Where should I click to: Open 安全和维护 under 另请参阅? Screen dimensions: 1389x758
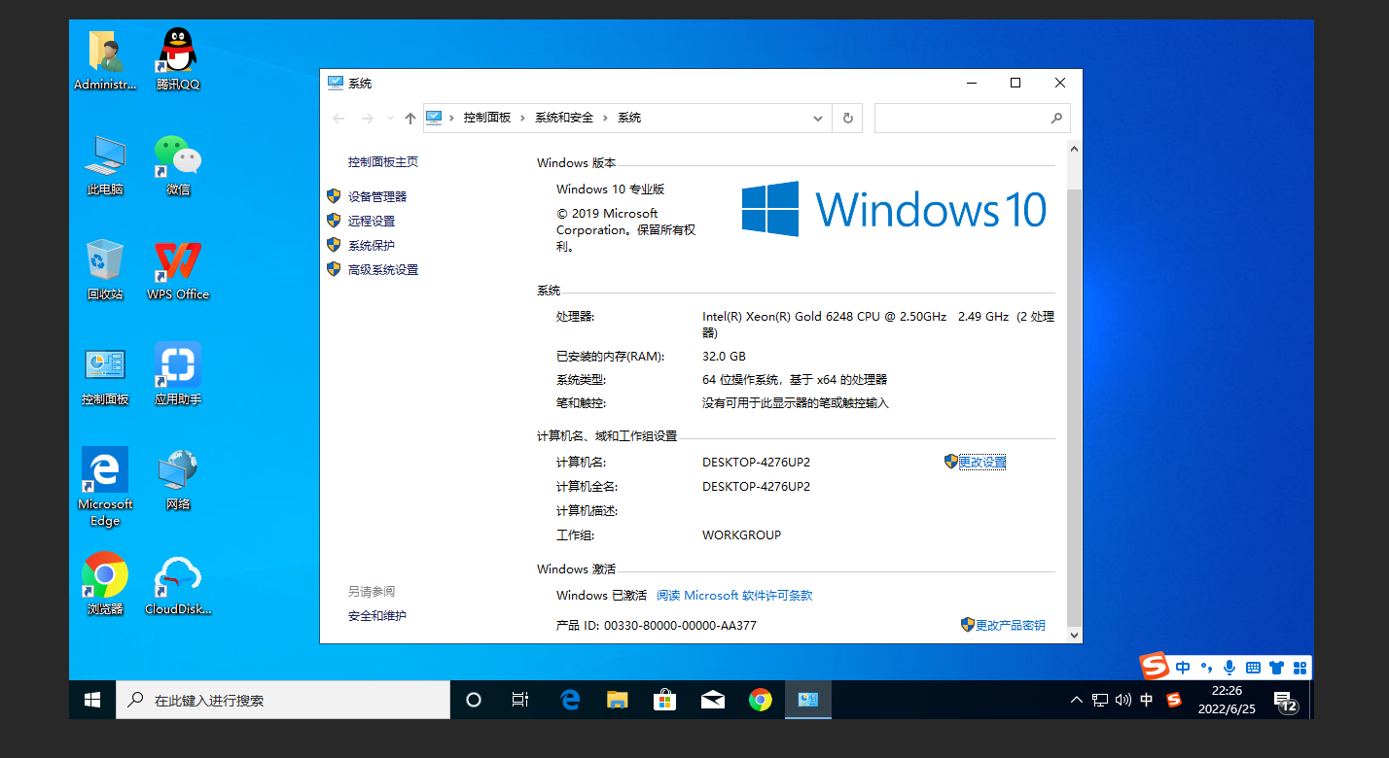click(377, 615)
